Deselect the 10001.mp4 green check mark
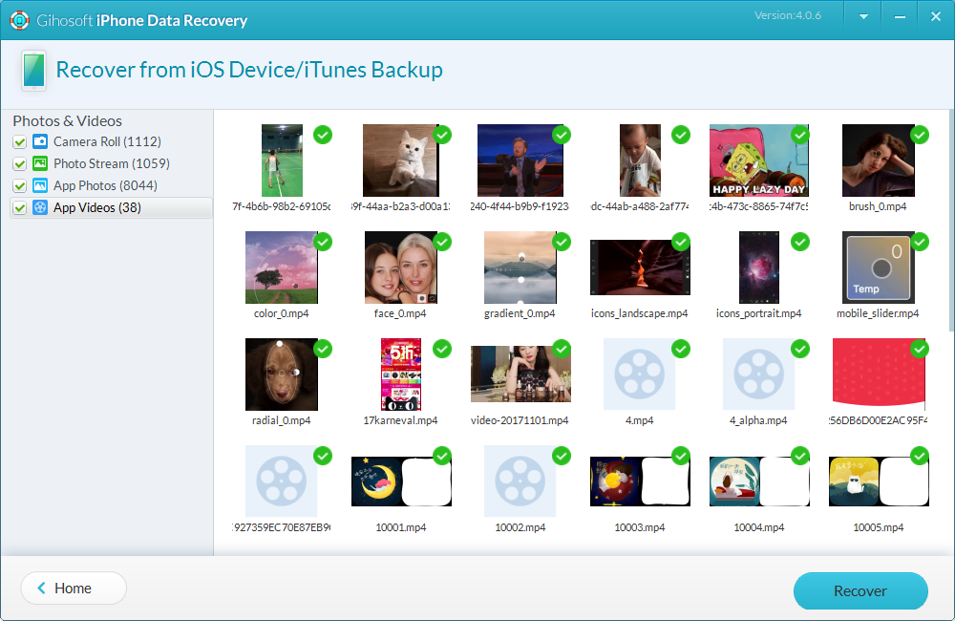The width and height of the screenshot is (955, 621). pos(442,456)
